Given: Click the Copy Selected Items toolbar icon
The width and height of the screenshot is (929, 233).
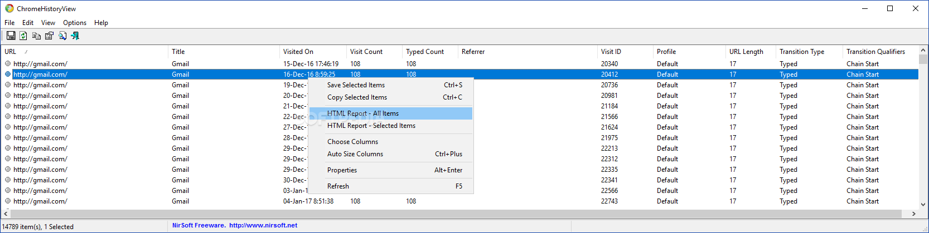Looking at the screenshot, I should coord(36,36).
